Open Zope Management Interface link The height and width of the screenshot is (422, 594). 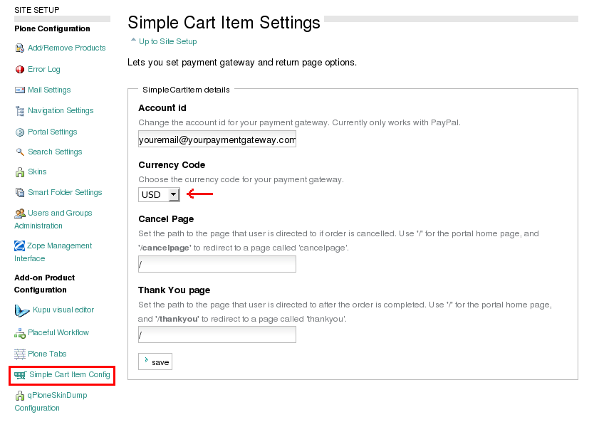[53, 252]
